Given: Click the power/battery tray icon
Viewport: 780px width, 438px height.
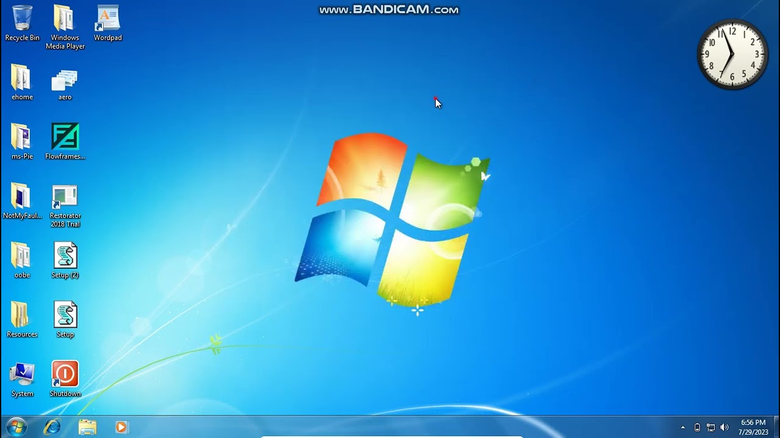Looking at the screenshot, I should tap(697, 428).
